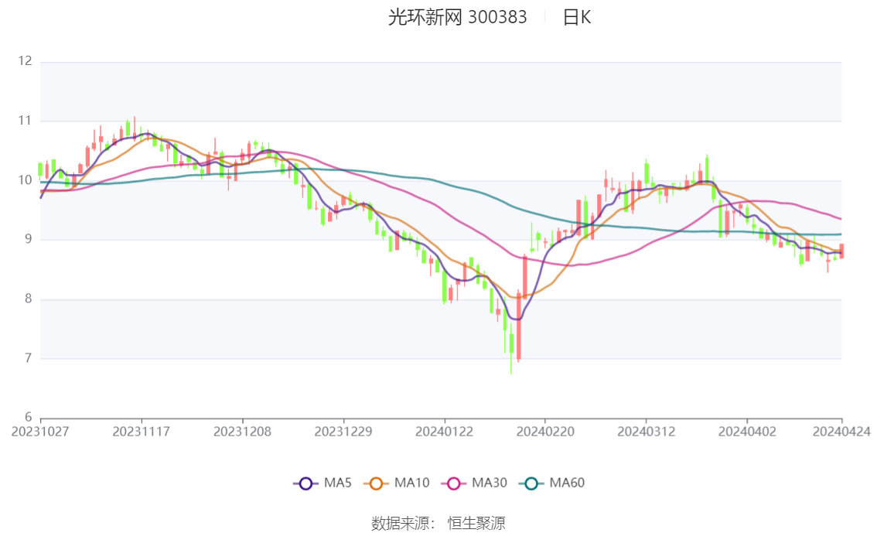The image size is (877, 533).
Task: Toggle the MA30 pink legend marker
Action: (x=454, y=483)
